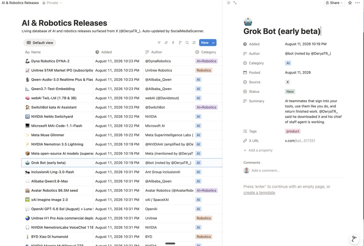
Task: Open the sort icon in database toolbar
Action: click(x=166, y=43)
